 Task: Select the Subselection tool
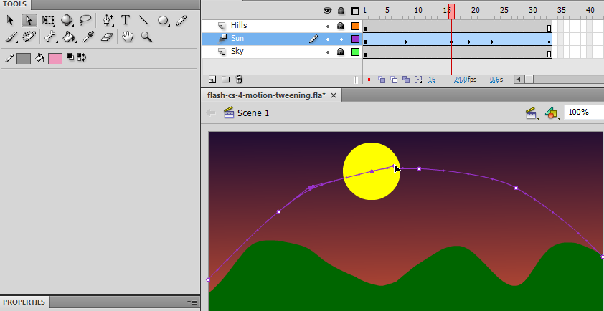[29, 20]
